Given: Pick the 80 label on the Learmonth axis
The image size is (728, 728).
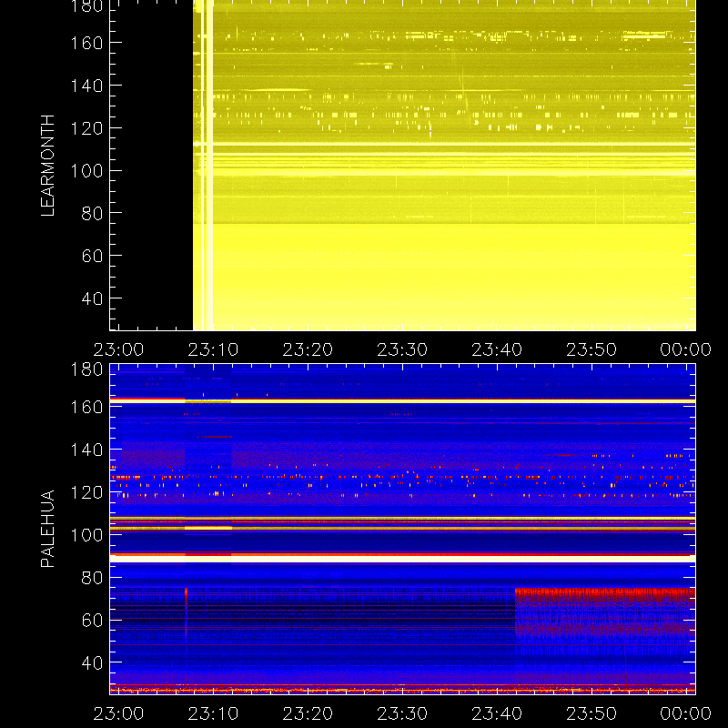Looking at the screenshot, I should click(x=92, y=213).
